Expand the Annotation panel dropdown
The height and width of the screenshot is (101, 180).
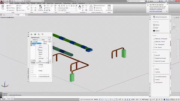click(x=83, y=12)
